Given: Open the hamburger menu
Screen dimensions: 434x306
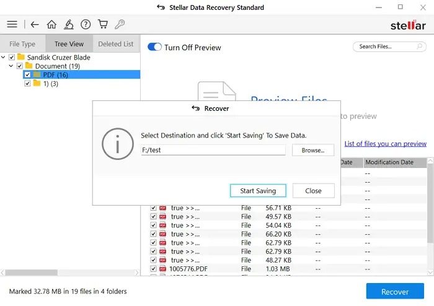Looking at the screenshot, I should (12, 24).
